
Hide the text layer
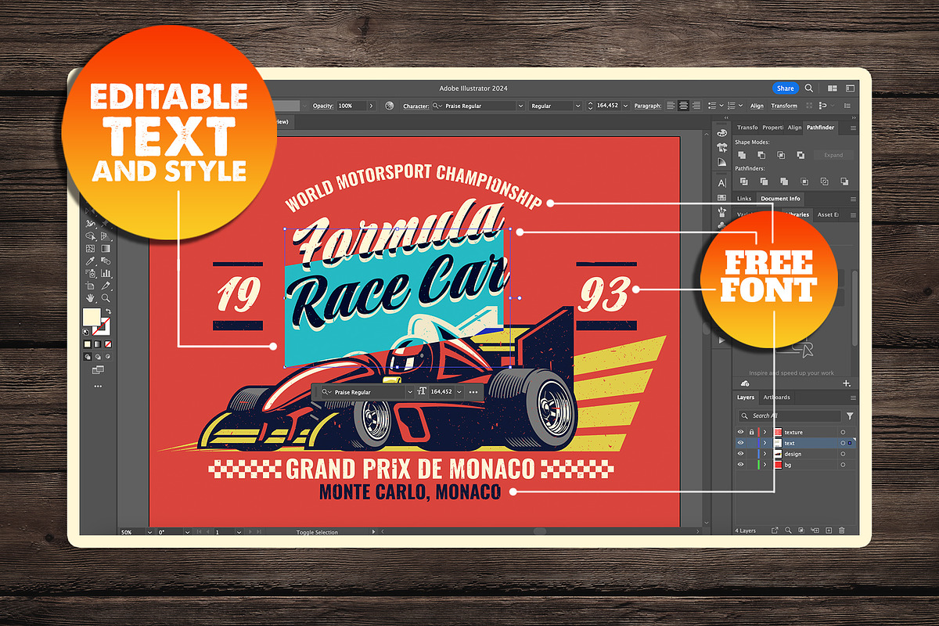[740, 443]
